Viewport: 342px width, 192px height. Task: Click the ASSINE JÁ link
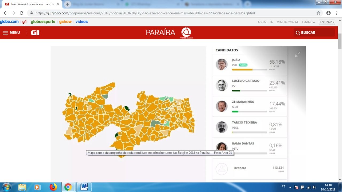(265, 22)
